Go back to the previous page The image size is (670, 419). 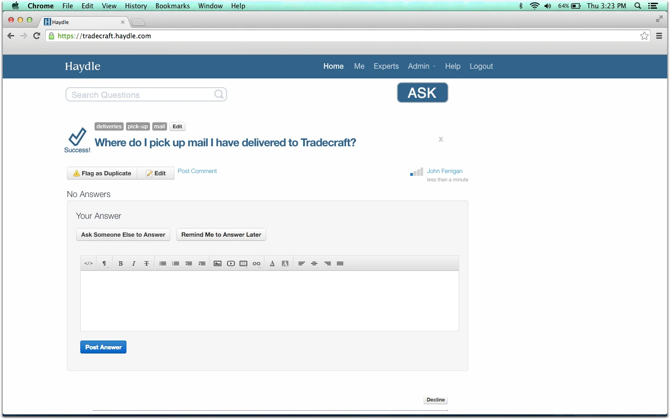11,36
